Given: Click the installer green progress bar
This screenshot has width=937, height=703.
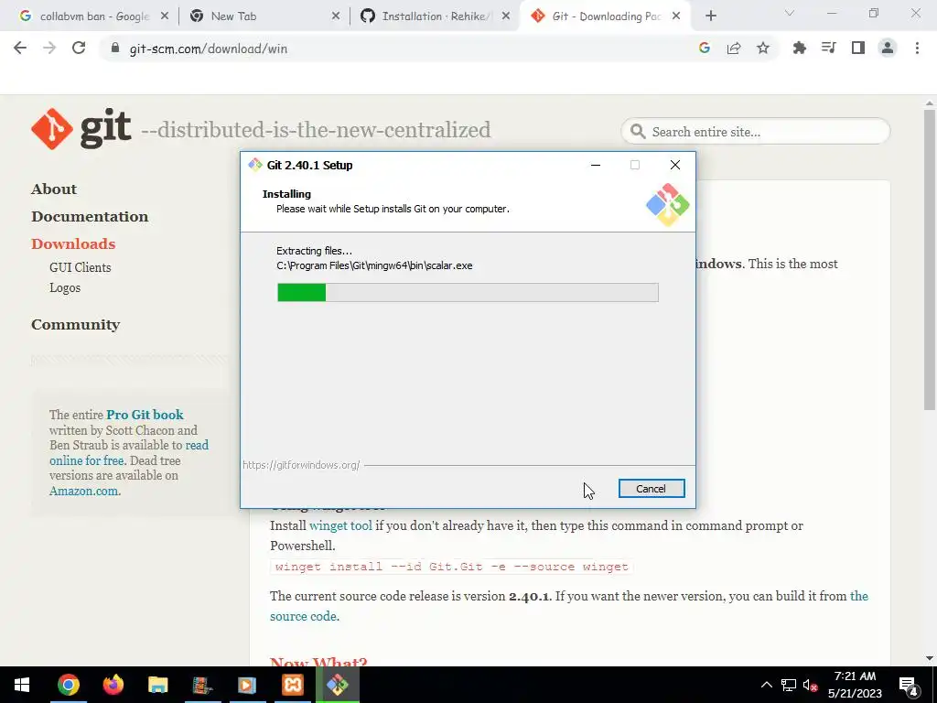Looking at the screenshot, I should (468, 292).
